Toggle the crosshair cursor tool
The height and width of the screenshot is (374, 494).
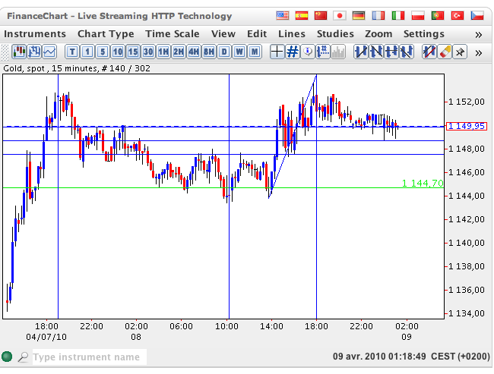pyautogui.click(x=277, y=52)
